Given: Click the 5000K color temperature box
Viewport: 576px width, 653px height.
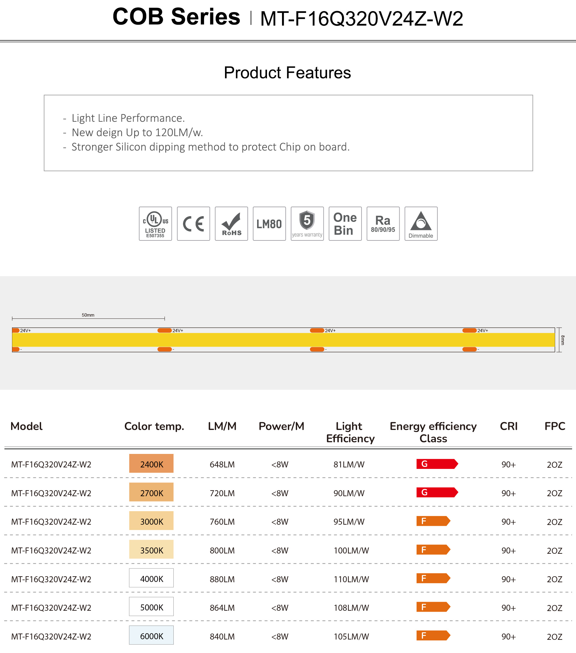Looking at the screenshot, I should tap(151, 607).
